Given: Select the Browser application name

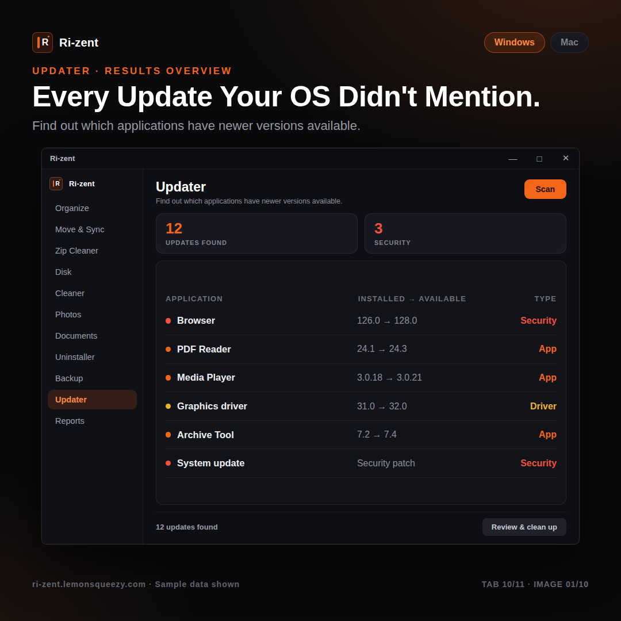Looking at the screenshot, I should pos(196,321).
